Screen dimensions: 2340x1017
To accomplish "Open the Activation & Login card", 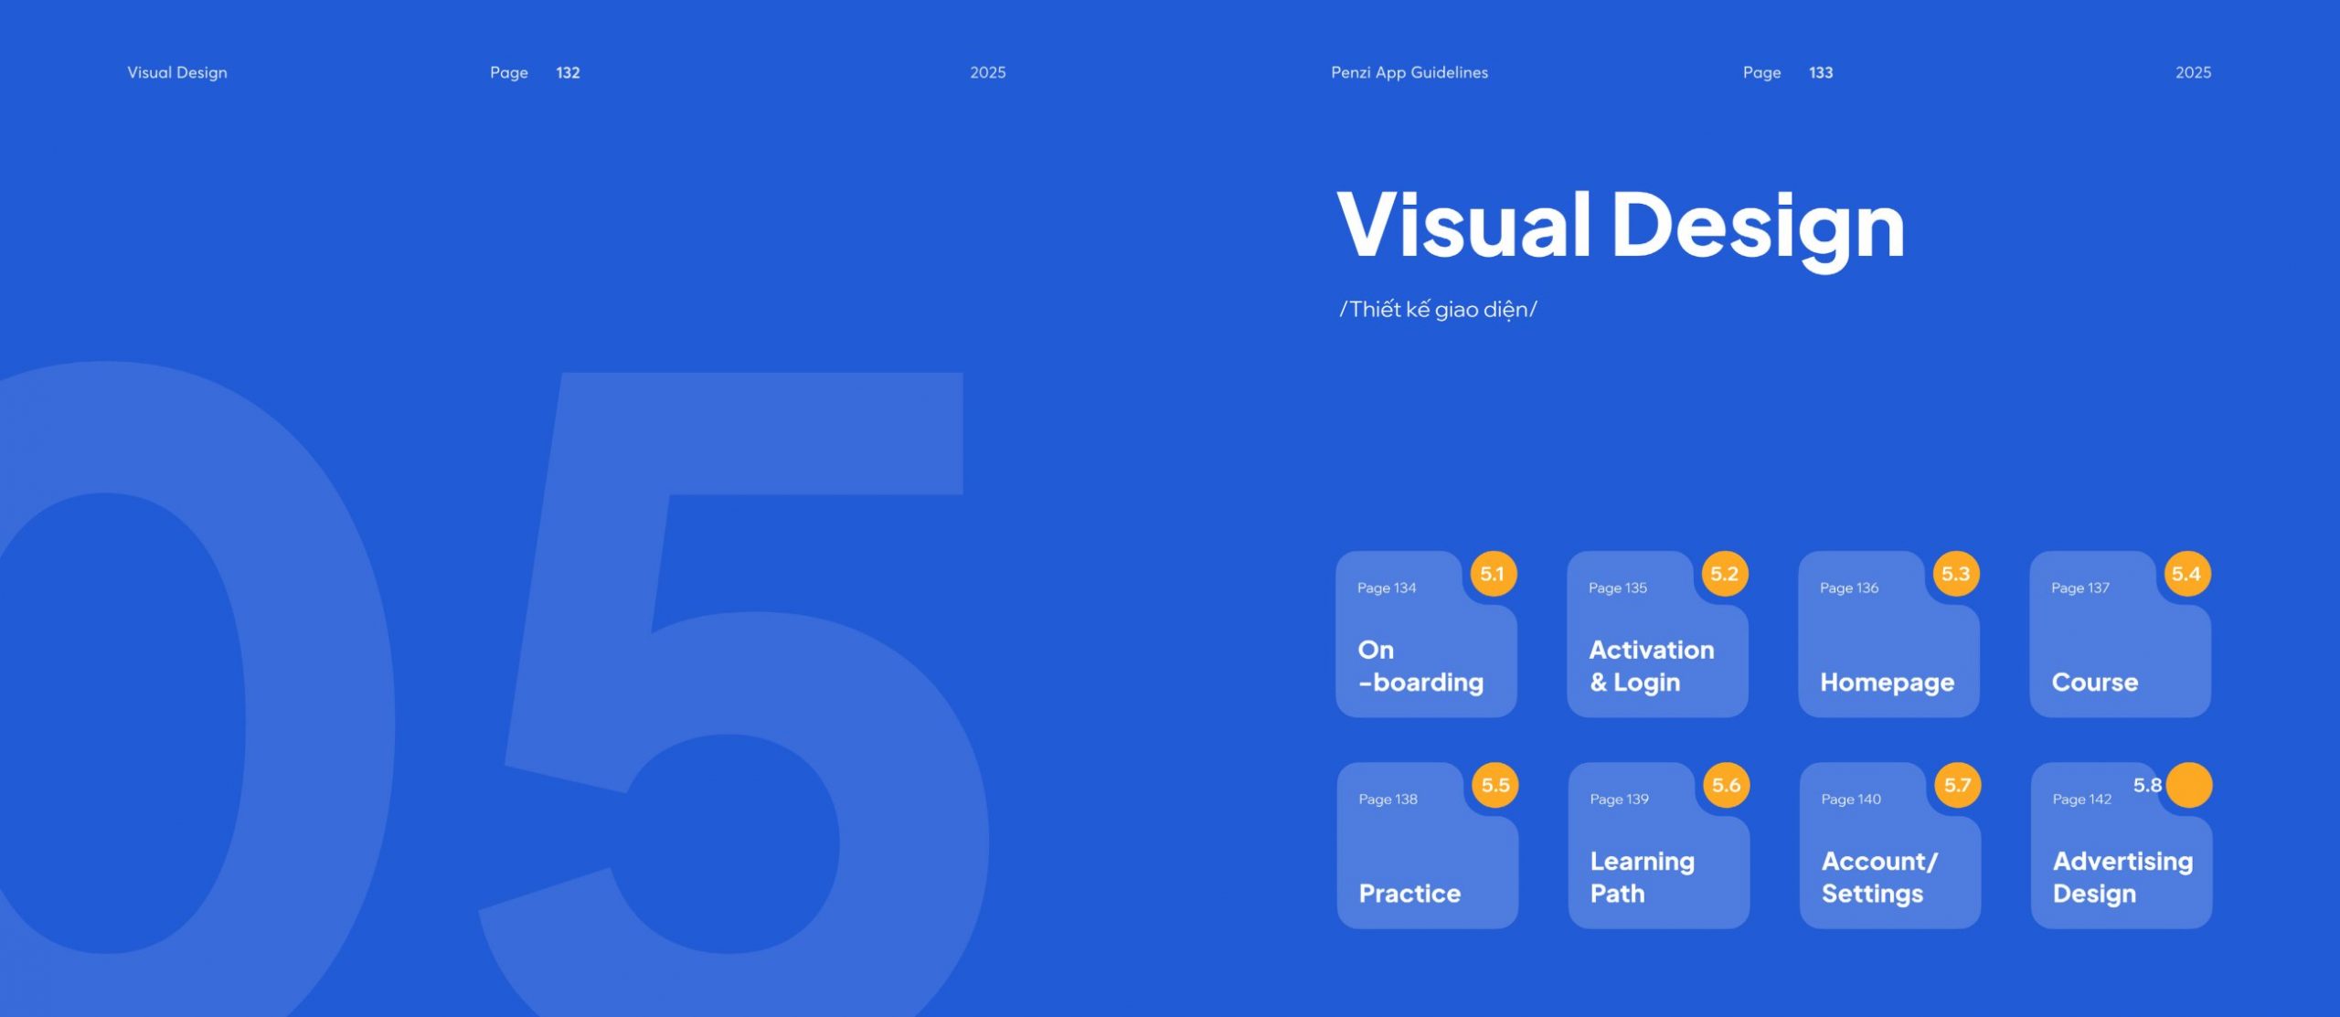I will point(1657,634).
